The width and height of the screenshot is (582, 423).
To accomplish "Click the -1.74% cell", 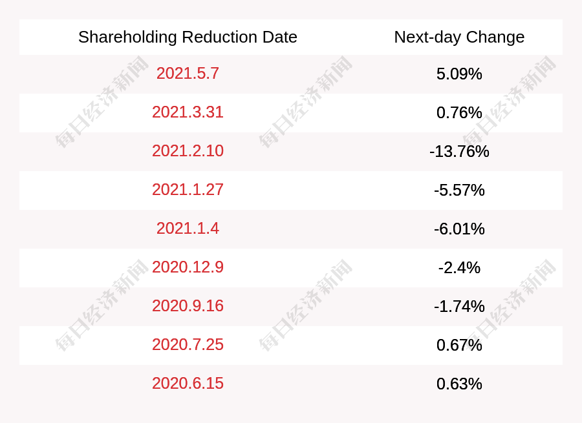I will [459, 307].
